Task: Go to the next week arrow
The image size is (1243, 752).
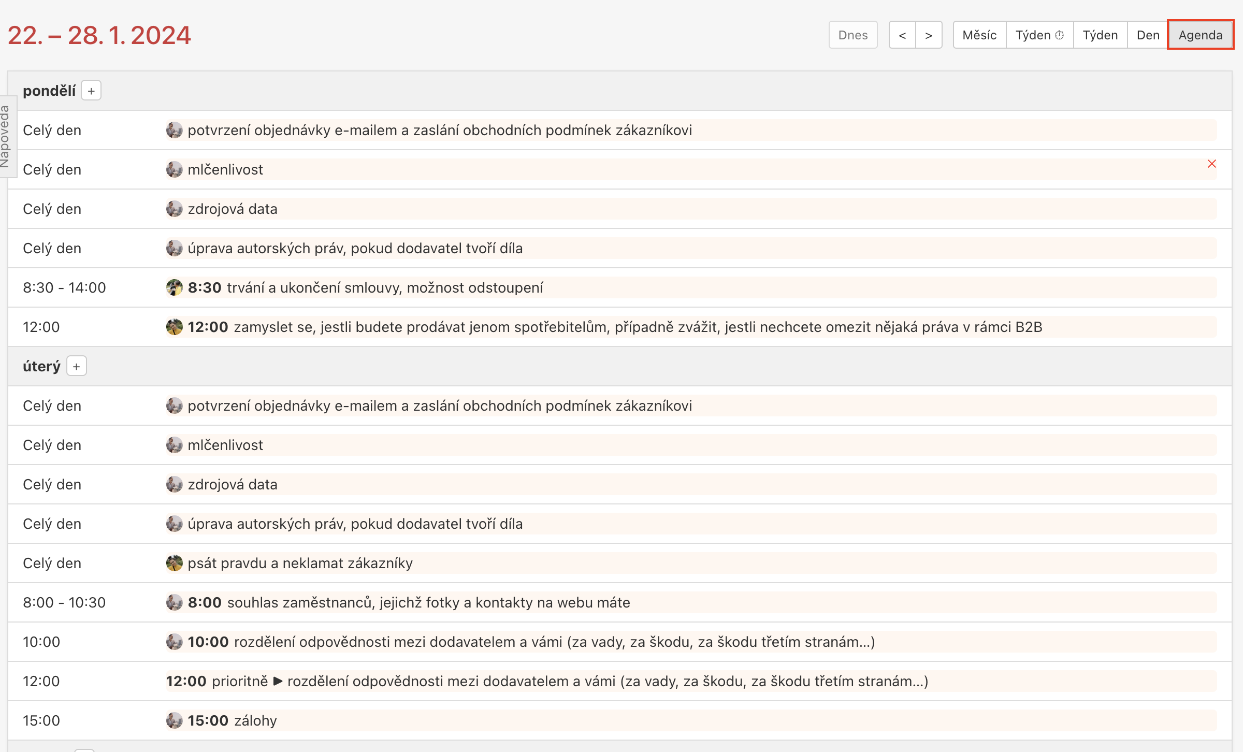Action: [x=929, y=35]
